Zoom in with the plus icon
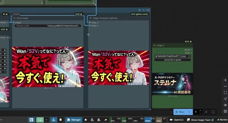The image size is (228, 123). (225, 80)
